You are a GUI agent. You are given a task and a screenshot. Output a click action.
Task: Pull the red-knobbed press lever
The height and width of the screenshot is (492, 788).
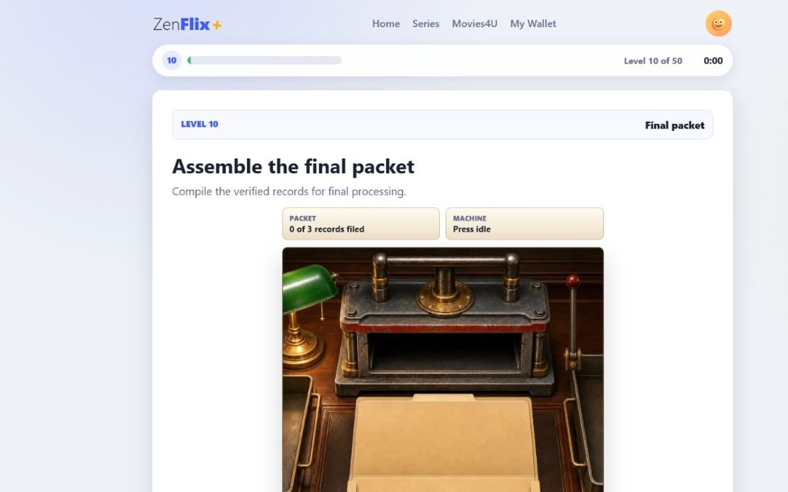click(x=573, y=321)
